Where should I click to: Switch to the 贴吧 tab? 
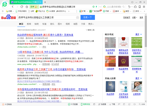point(37,24)
